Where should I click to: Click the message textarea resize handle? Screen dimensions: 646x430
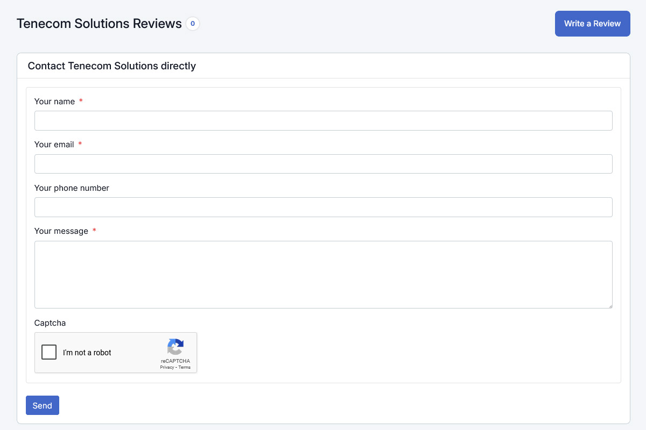[609, 305]
